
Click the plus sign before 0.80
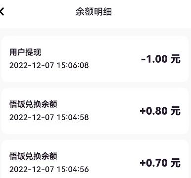coord(143,111)
